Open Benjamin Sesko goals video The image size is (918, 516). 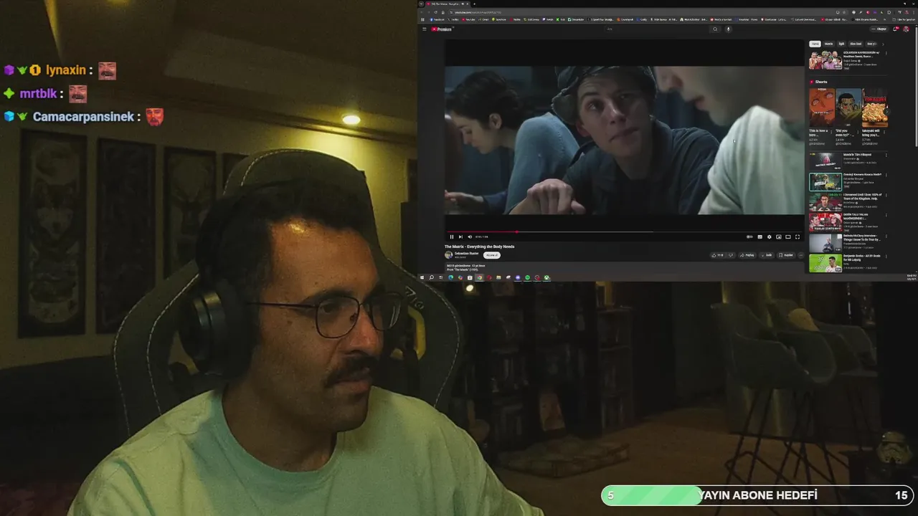click(825, 263)
